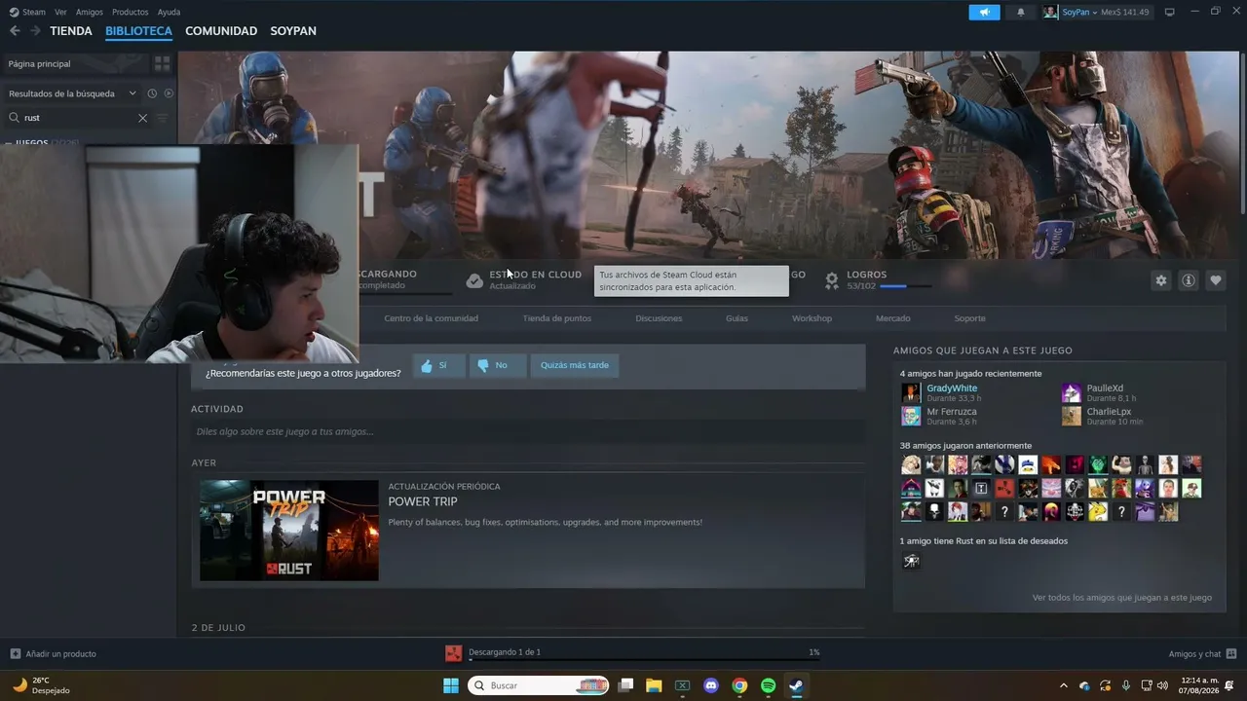Click the rust library search field
Image resolution: width=1247 pixels, height=701 pixels.
[80, 118]
